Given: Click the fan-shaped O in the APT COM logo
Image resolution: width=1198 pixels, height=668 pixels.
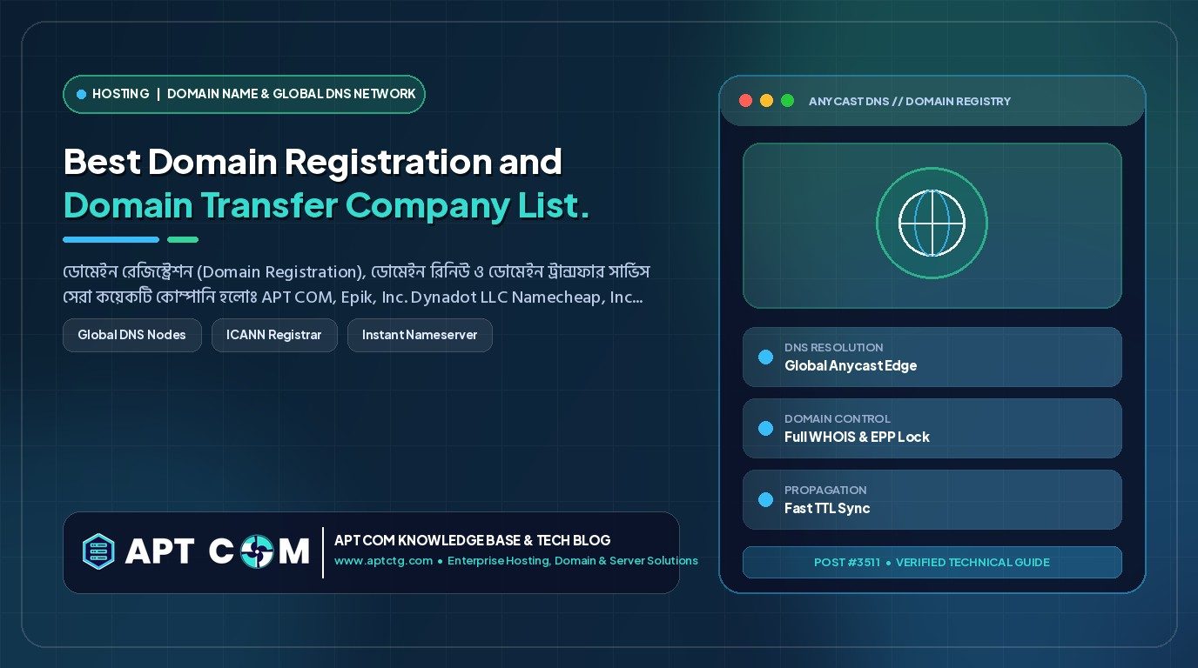Looking at the screenshot, I should pyautogui.click(x=256, y=551).
